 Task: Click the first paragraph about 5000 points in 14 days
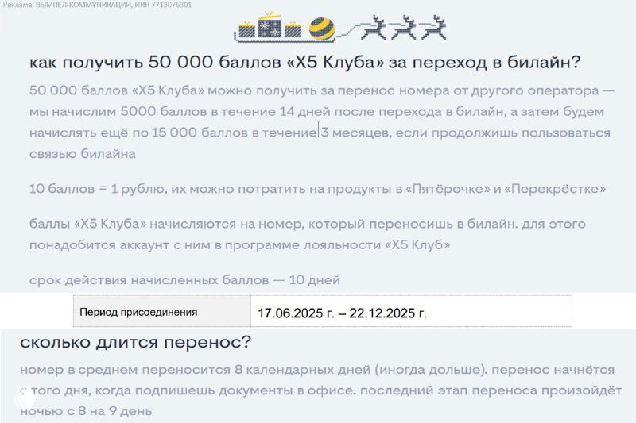(317, 121)
